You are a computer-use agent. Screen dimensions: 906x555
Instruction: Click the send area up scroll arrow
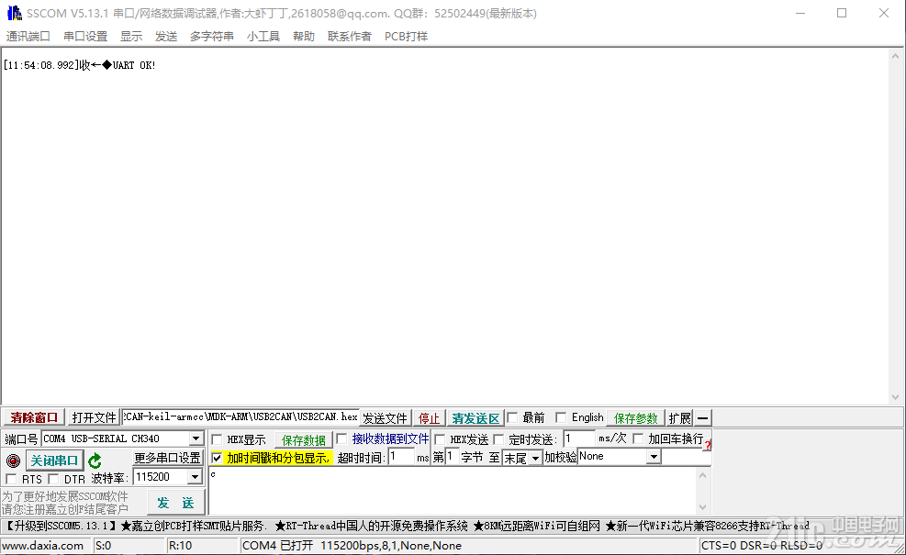point(702,476)
